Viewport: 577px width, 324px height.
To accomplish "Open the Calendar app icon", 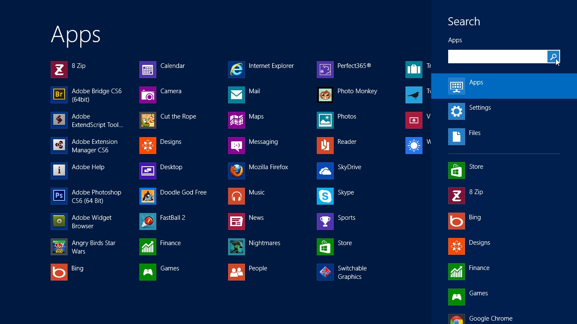I will pyautogui.click(x=148, y=70).
